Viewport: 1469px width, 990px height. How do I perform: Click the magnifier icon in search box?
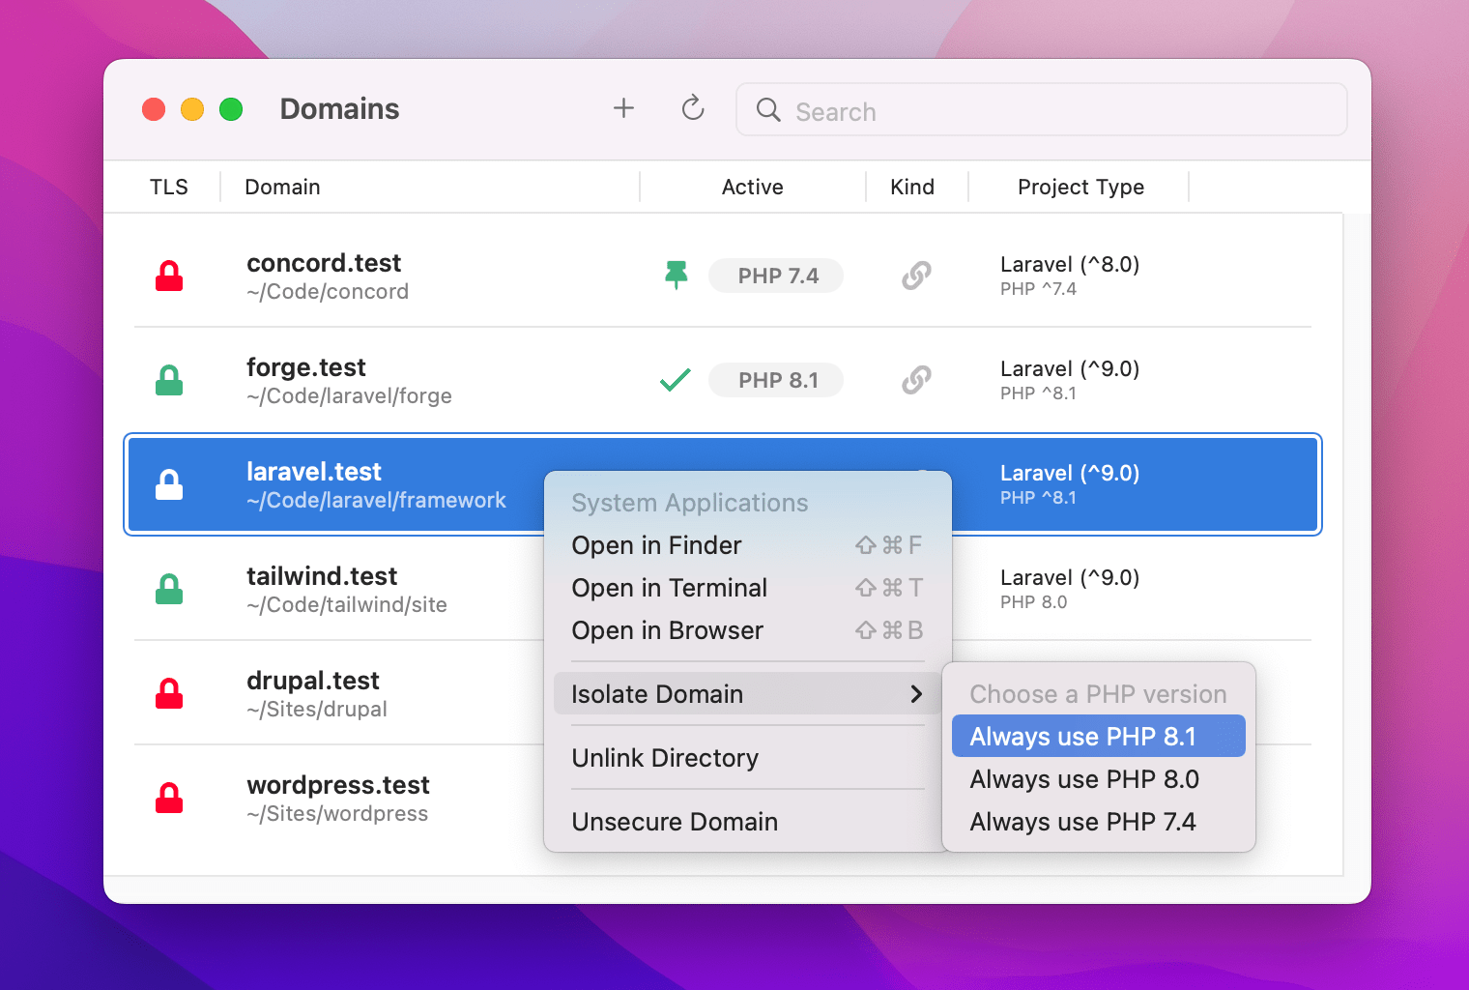pos(768,110)
